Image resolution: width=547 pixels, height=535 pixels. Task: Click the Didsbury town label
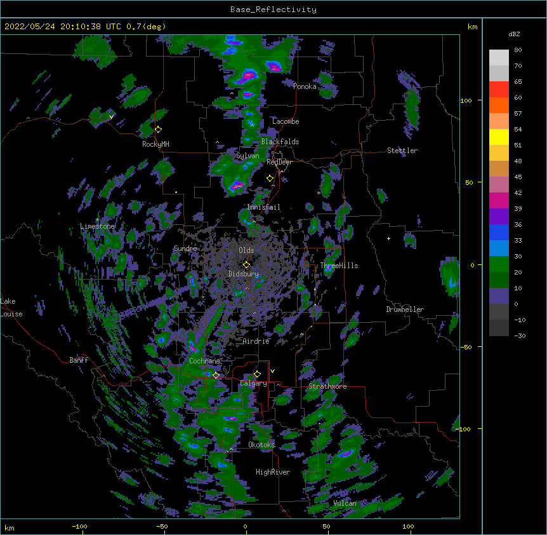tap(244, 274)
